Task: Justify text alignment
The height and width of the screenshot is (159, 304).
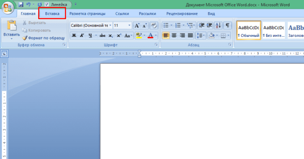Action: click(190, 36)
